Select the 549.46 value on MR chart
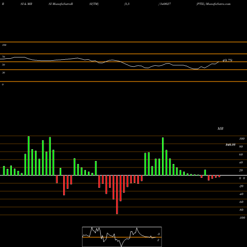The width and height of the screenshot is (247, 247). 230,145
